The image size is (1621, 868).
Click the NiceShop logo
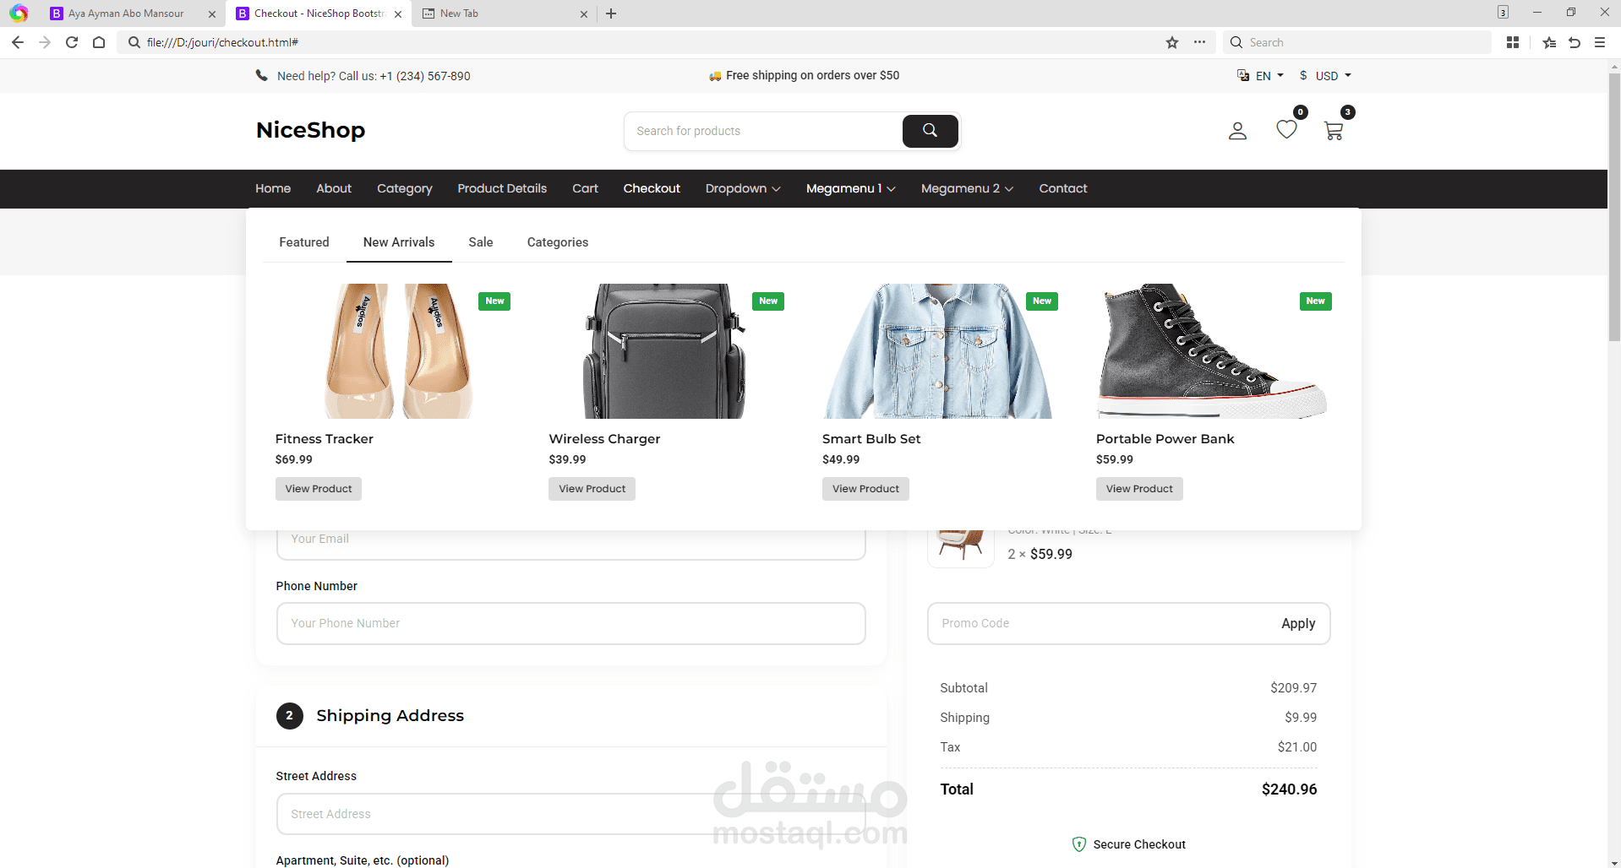pyautogui.click(x=311, y=130)
